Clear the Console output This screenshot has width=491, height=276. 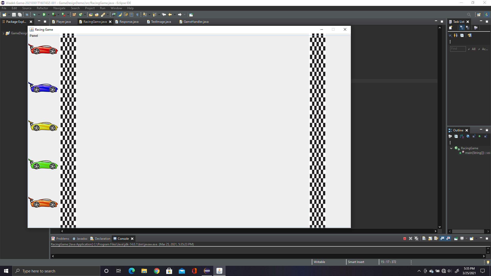[x=424, y=238]
